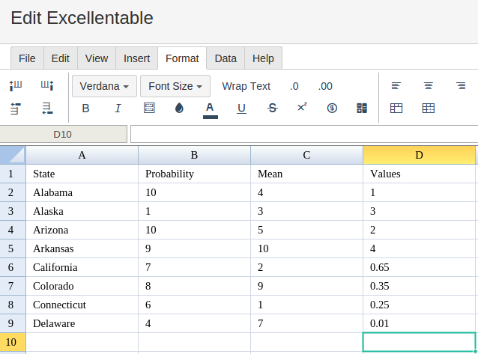
Task: Open the font color picker A
Action: (x=210, y=109)
